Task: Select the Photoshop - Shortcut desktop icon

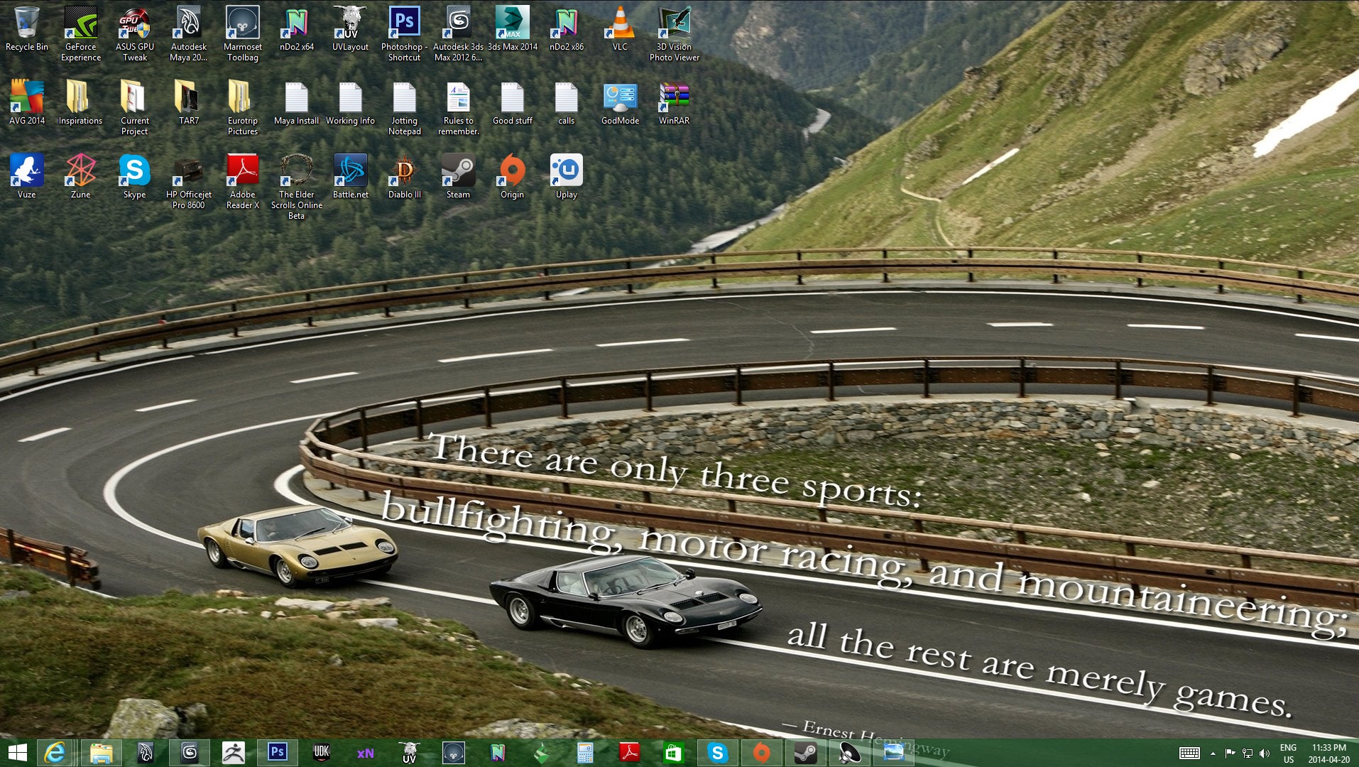Action: pos(405,34)
